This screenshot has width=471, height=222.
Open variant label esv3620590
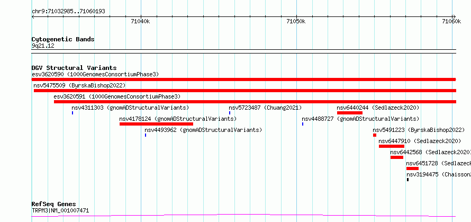(95, 74)
